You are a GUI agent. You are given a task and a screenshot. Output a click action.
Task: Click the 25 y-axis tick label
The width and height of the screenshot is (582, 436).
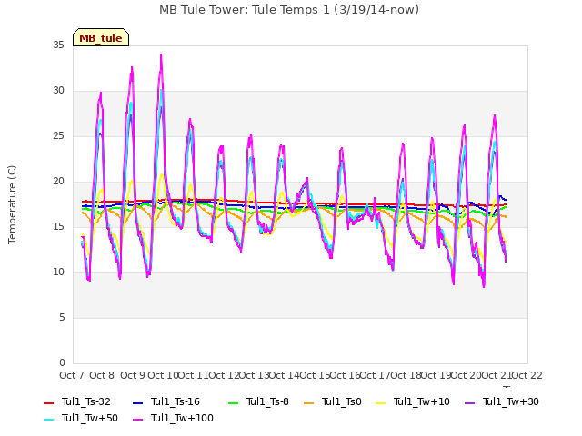[x=58, y=136]
